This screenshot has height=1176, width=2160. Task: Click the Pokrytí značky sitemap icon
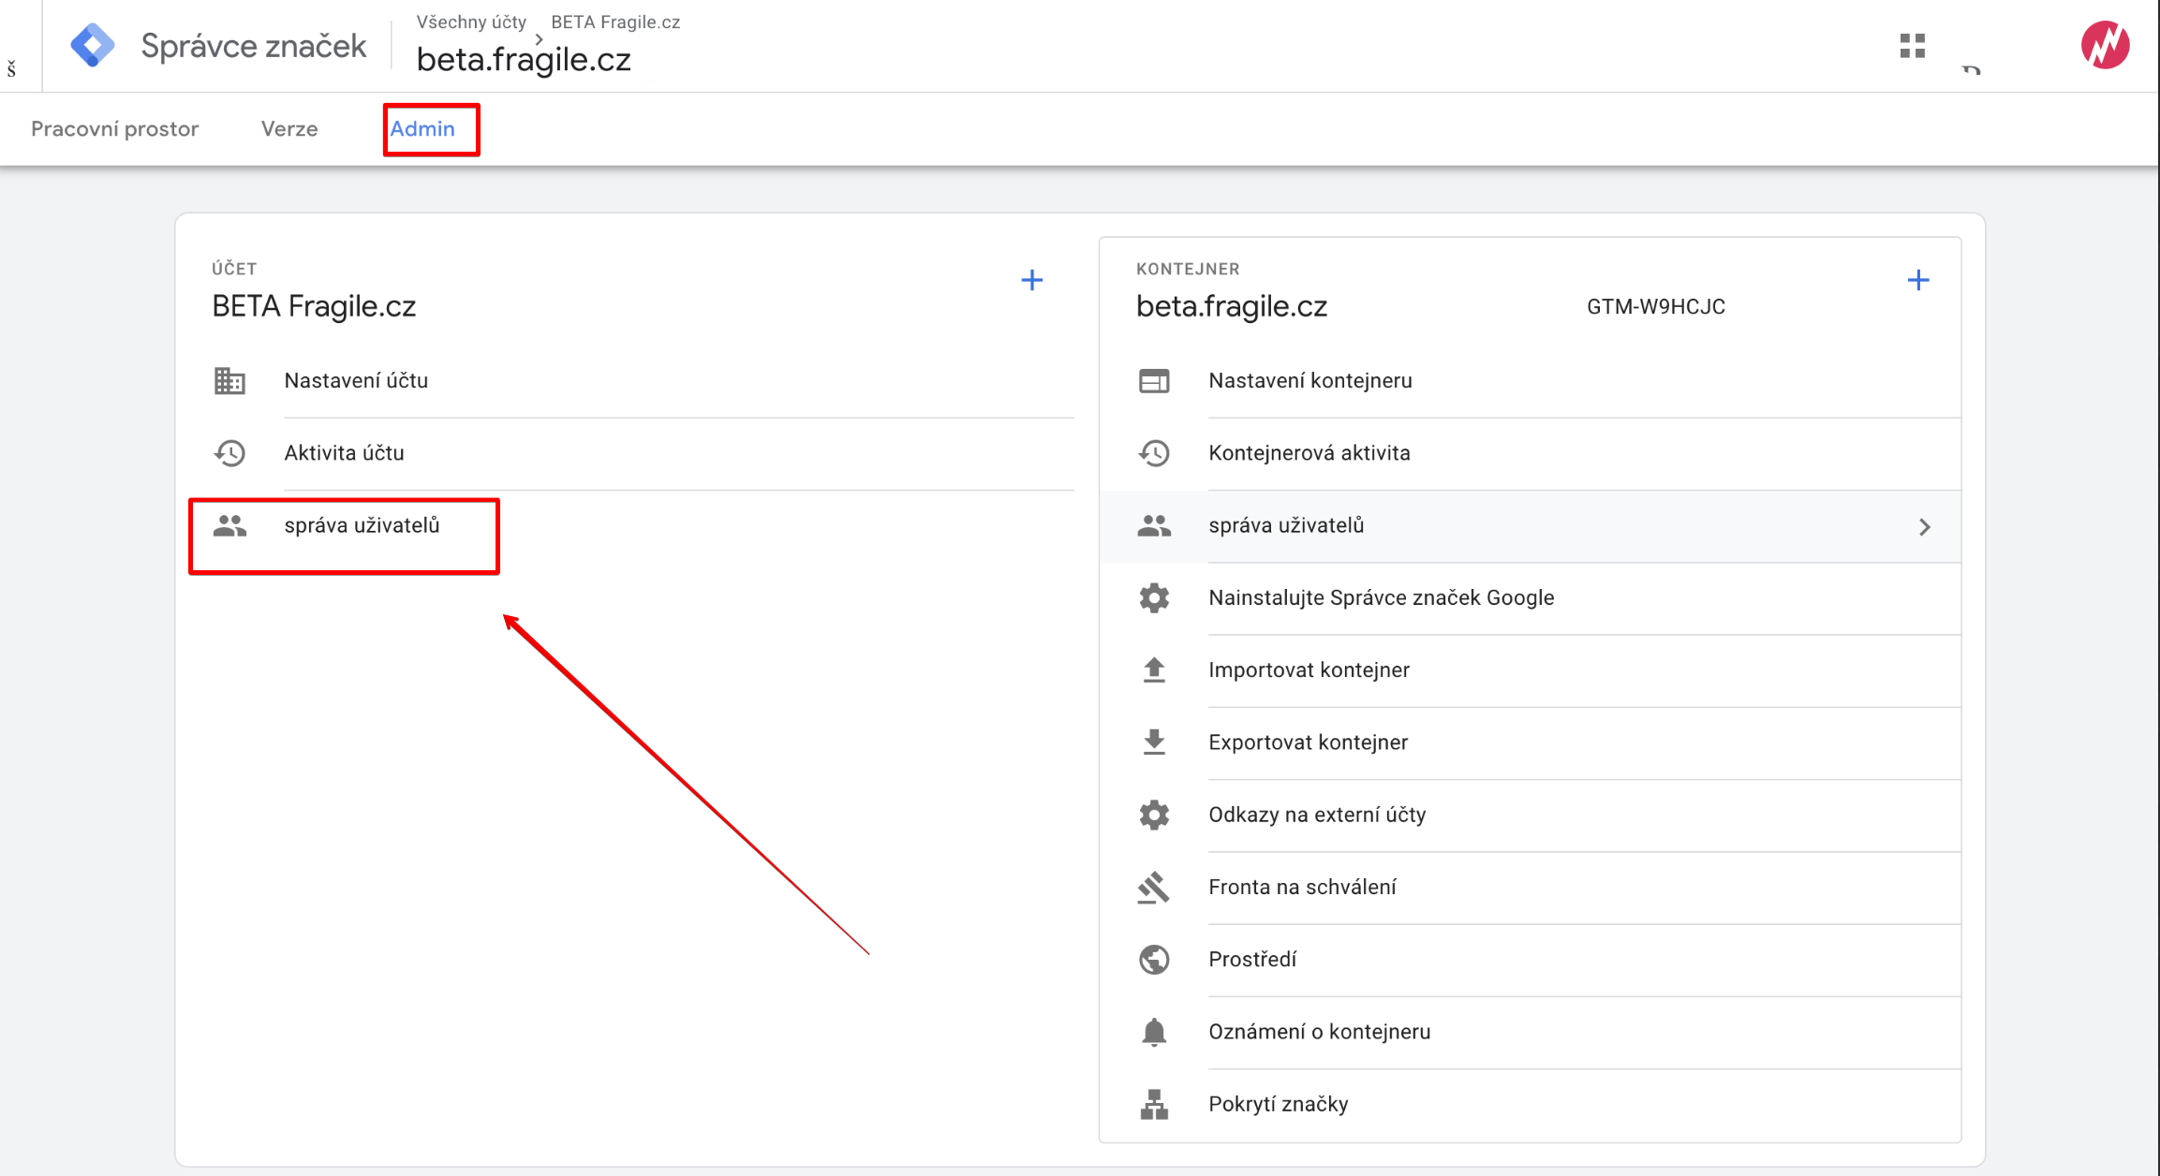(1154, 1104)
